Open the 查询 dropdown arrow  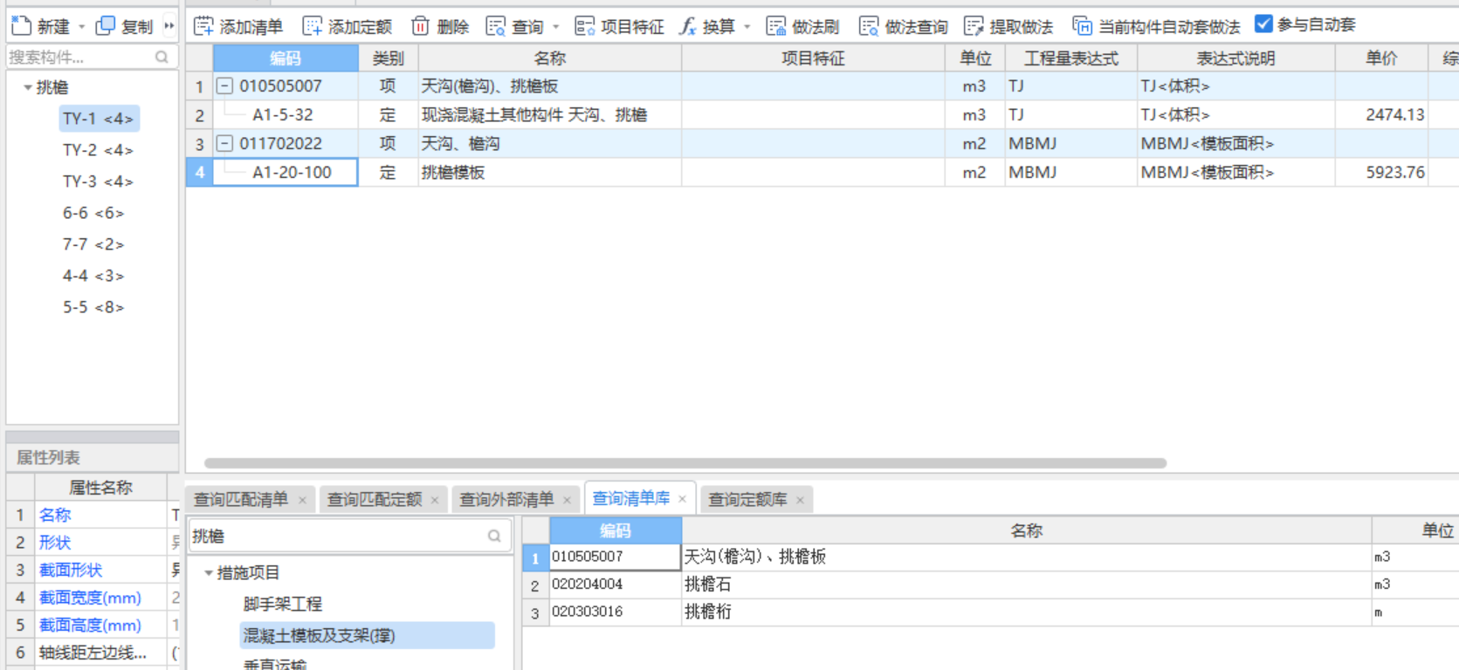(556, 27)
